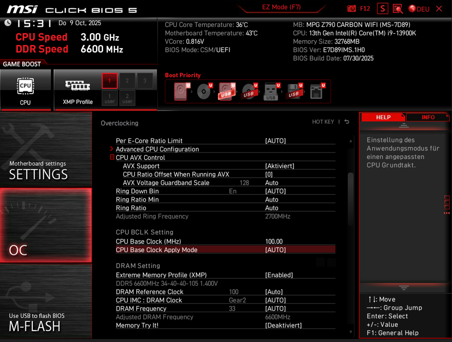Select the Memory Try It! label
The width and height of the screenshot is (452, 342).
137,325
